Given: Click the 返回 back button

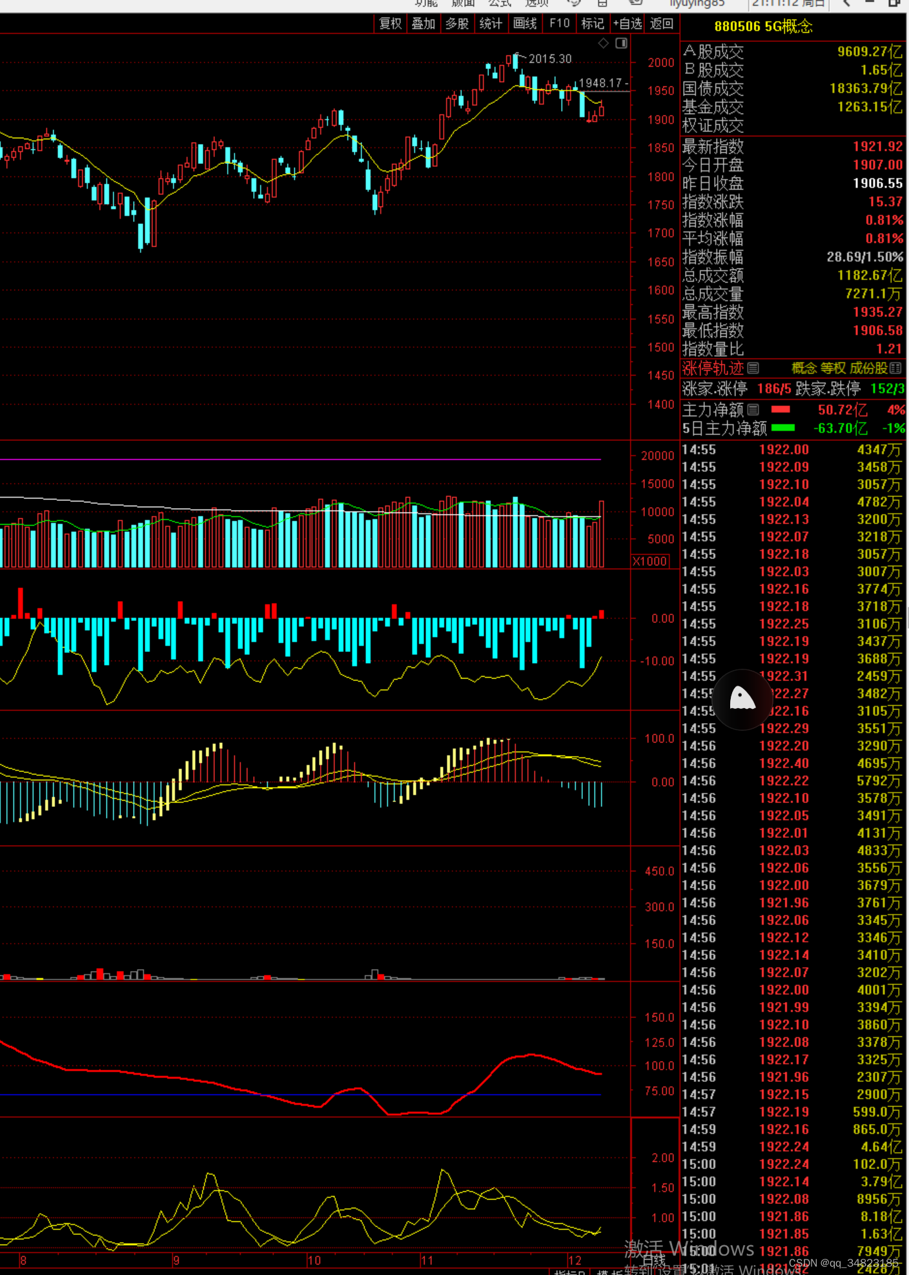Looking at the screenshot, I should click(662, 24).
